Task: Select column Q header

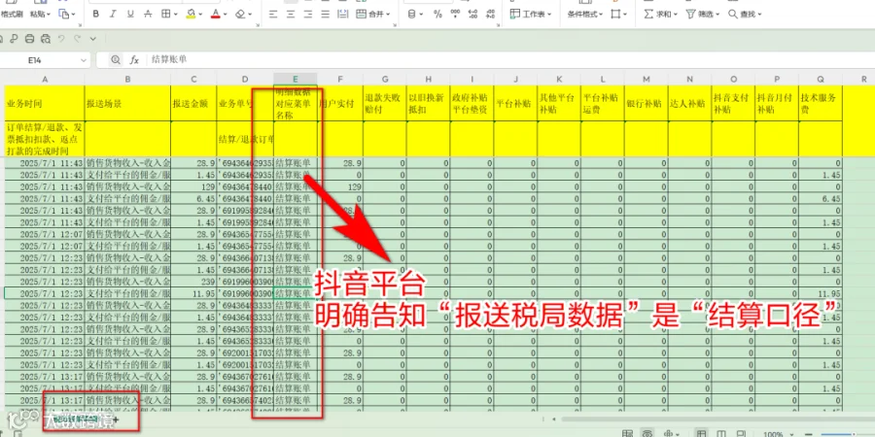Action: [x=821, y=80]
